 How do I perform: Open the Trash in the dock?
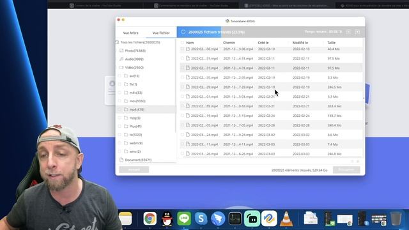coord(396,218)
